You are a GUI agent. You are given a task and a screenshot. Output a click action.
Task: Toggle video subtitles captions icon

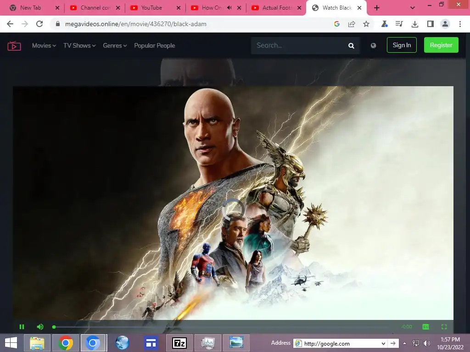(425, 326)
